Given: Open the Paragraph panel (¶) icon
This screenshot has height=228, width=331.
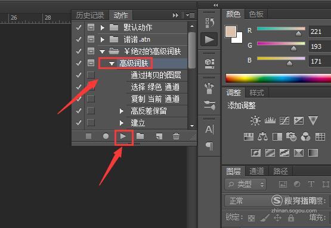Looking at the screenshot, I should [209, 146].
